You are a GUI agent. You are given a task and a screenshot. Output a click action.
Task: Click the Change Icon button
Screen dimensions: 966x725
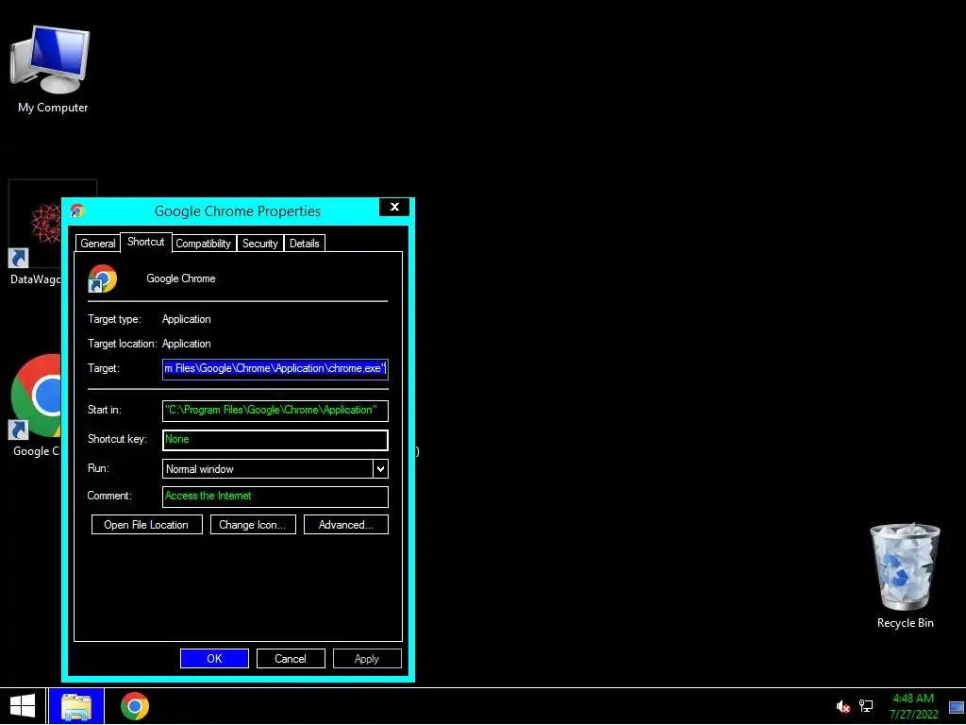point(253,525)
